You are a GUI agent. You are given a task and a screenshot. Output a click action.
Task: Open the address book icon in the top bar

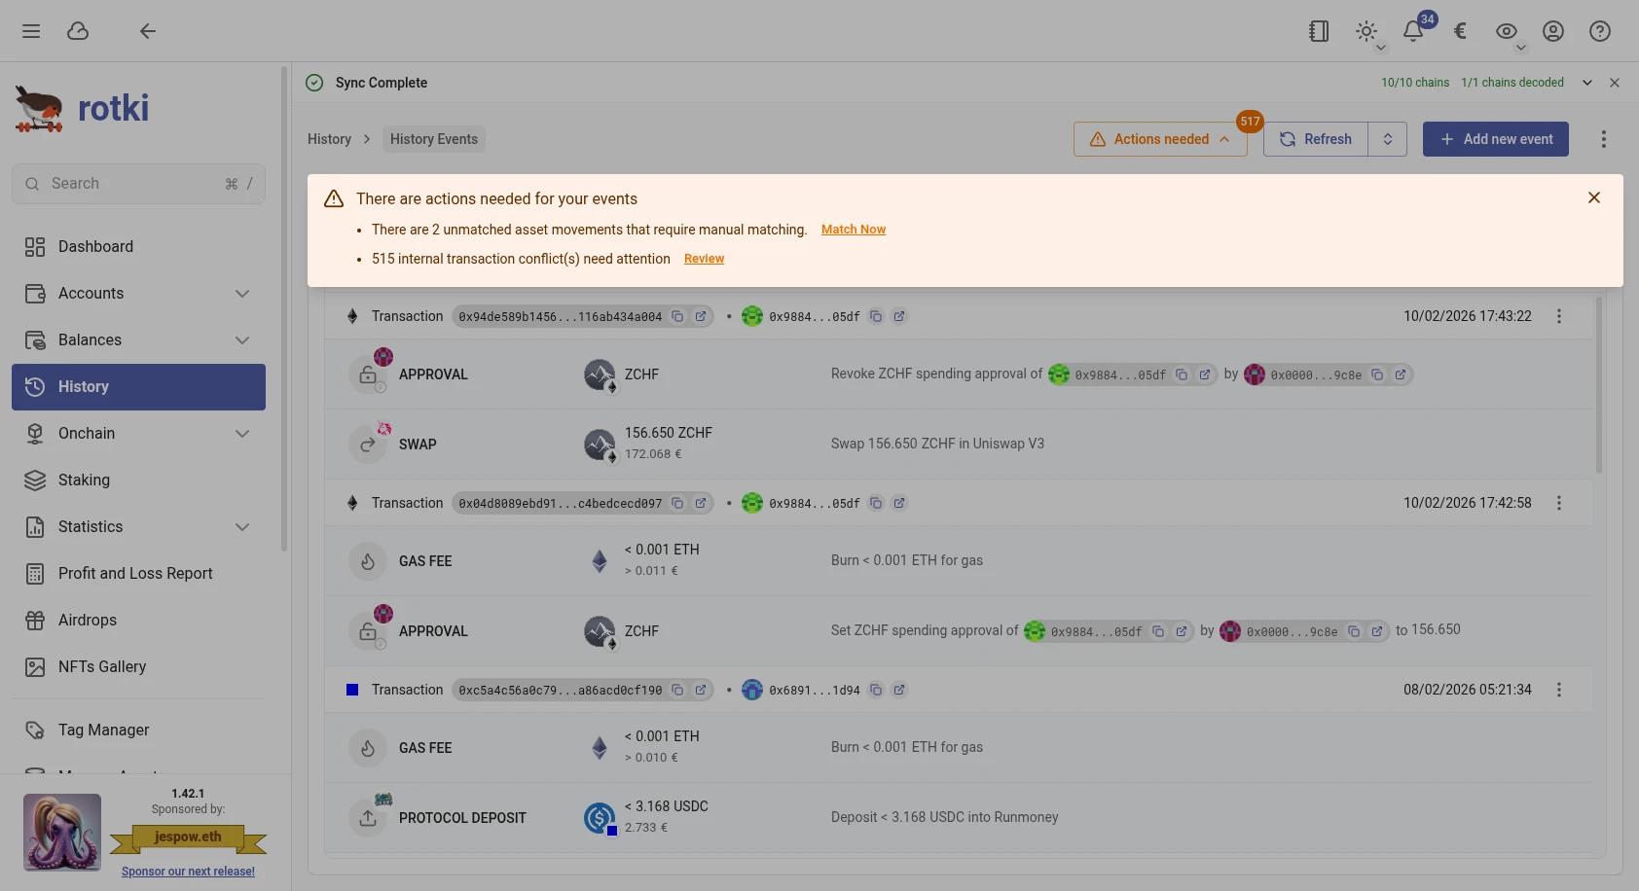pyautogui.click(x=1318, y=30)
